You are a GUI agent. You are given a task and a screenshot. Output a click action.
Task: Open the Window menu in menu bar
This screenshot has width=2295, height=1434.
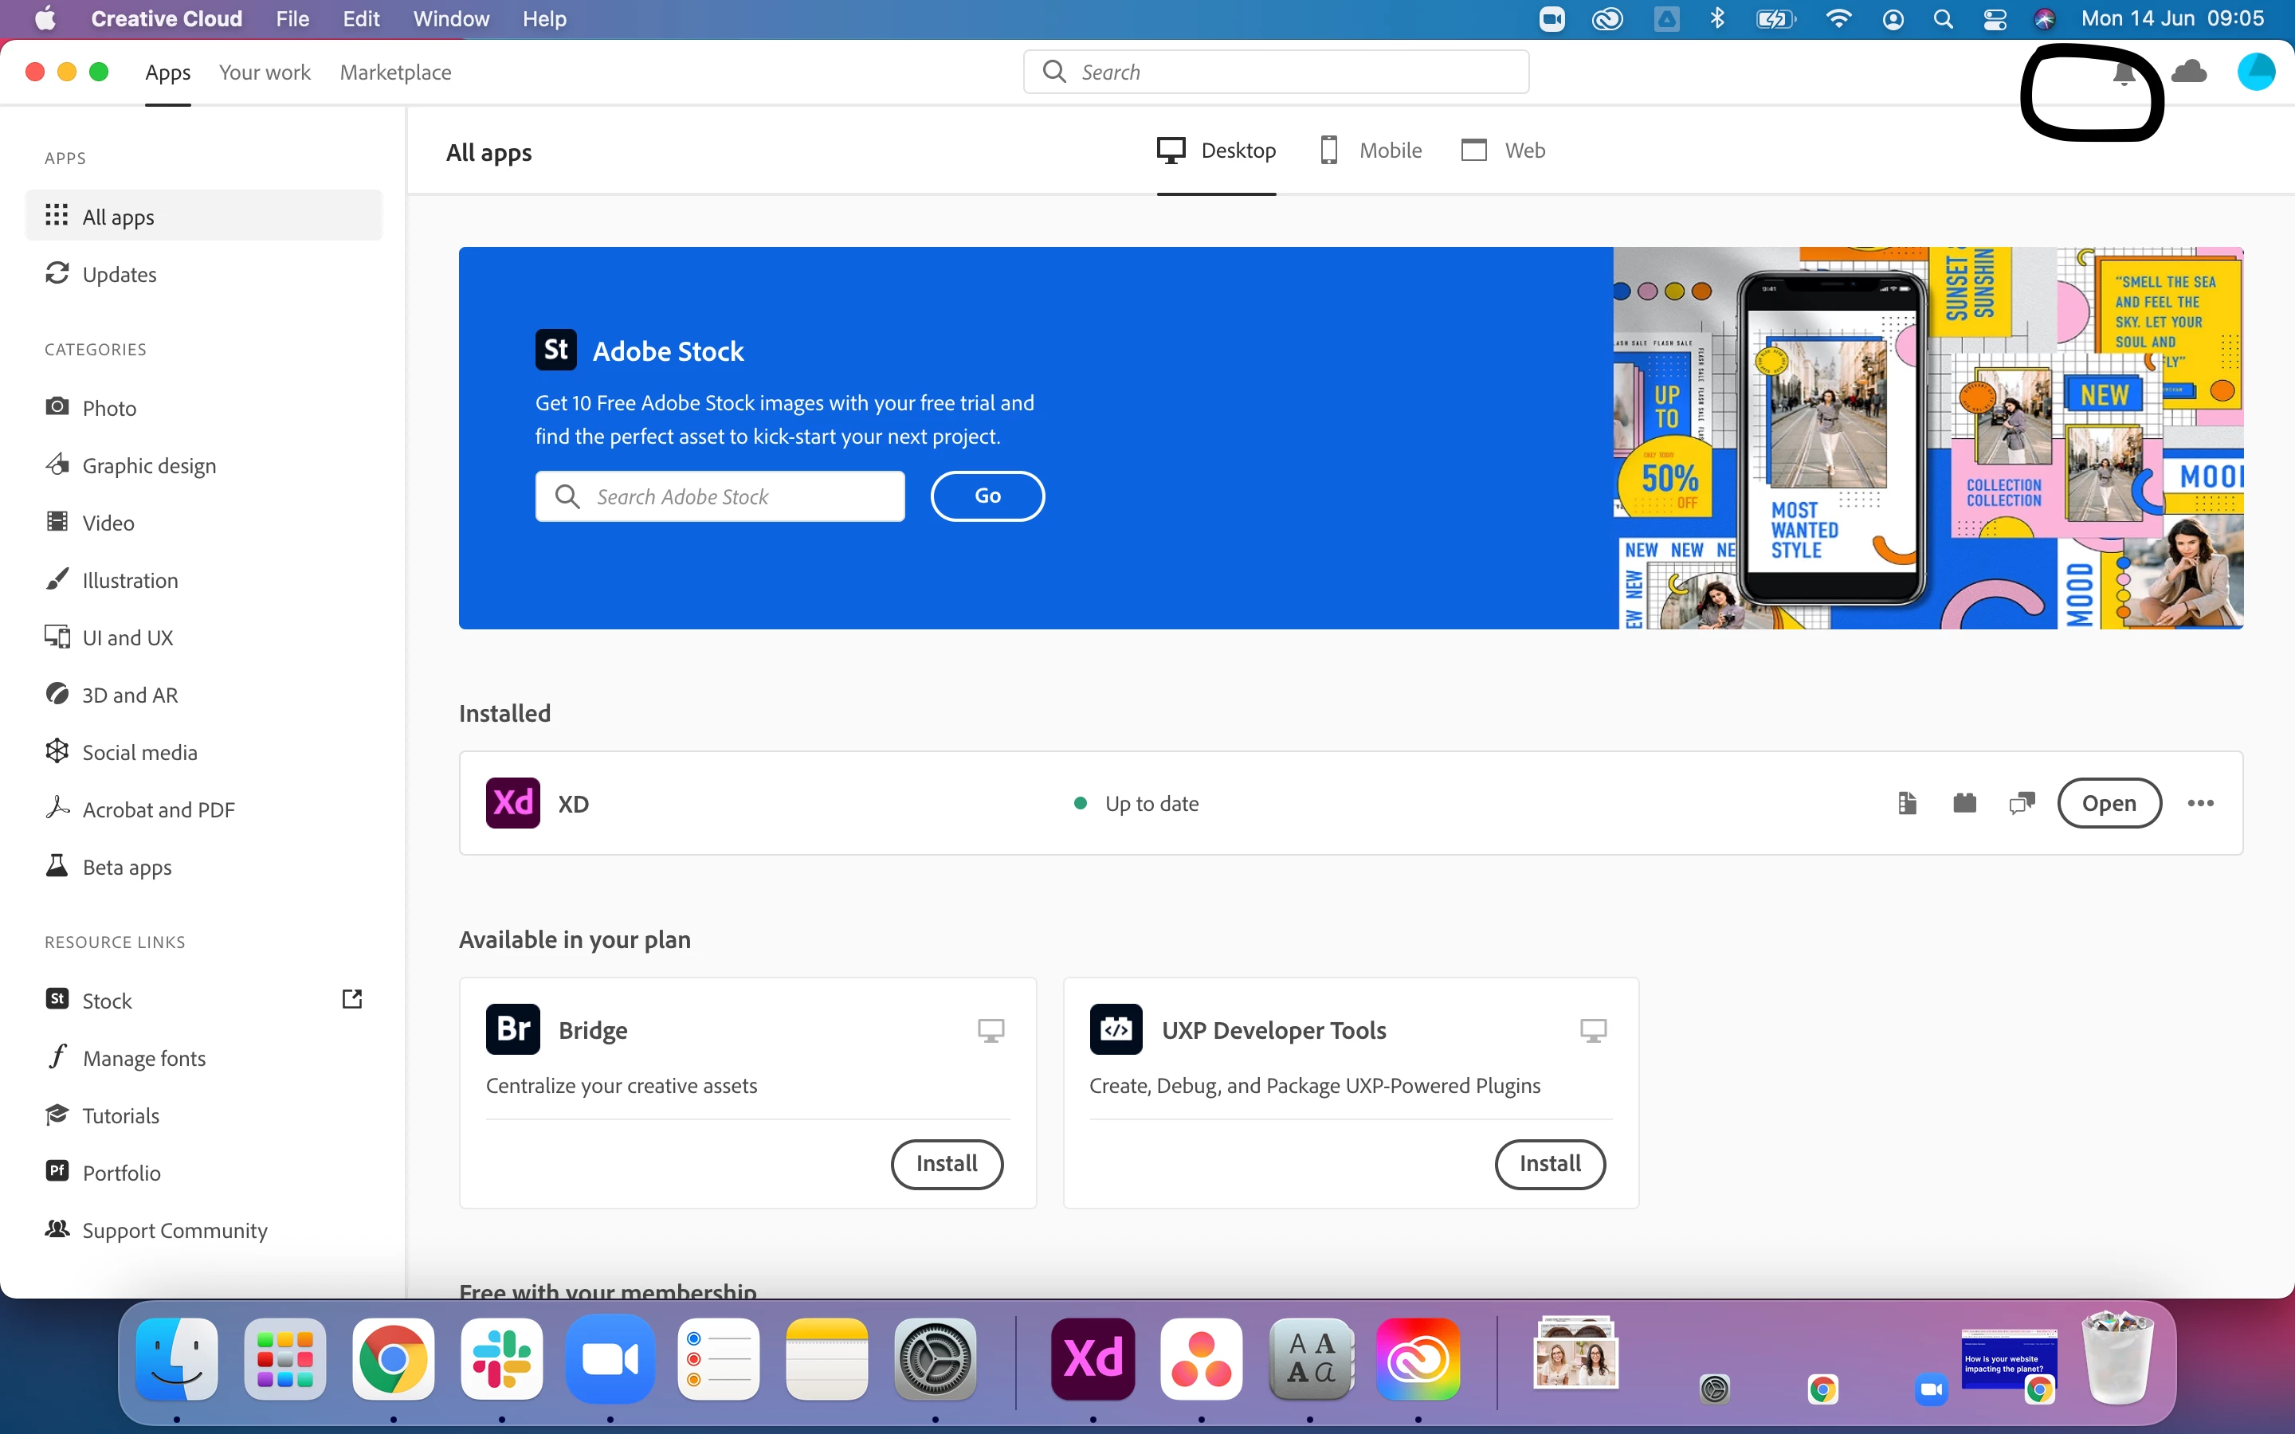450,19
